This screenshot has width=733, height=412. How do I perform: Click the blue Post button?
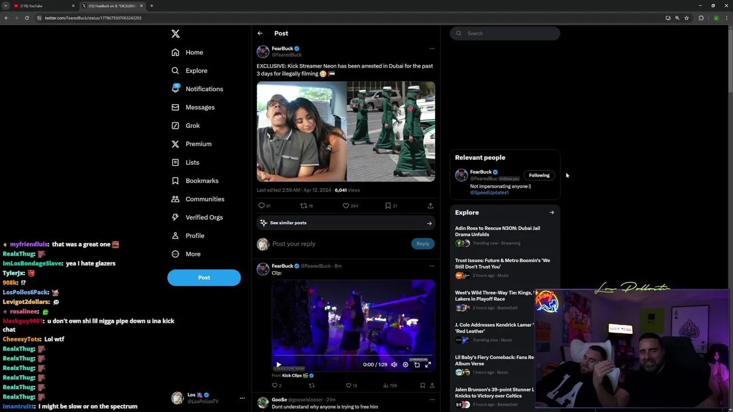tap(204, 278)
